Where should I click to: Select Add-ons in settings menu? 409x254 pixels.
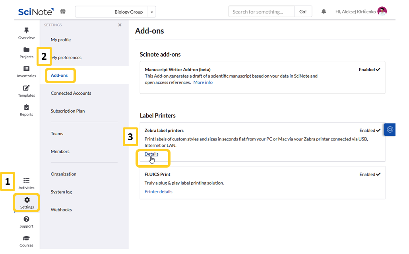(x=59, y=75)
